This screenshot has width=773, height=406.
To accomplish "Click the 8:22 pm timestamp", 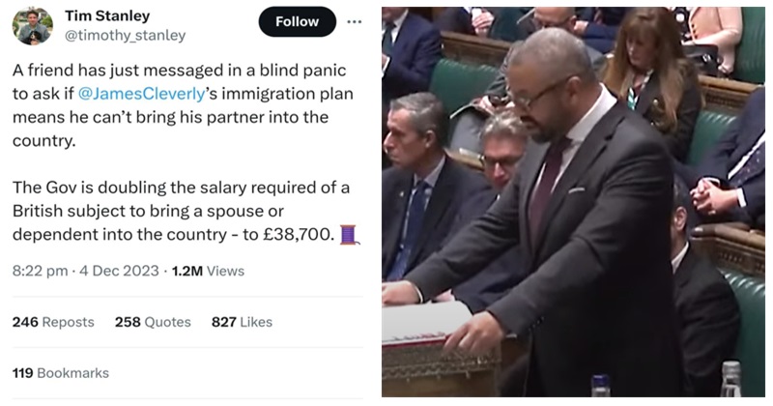I will [x=40, y=271].
